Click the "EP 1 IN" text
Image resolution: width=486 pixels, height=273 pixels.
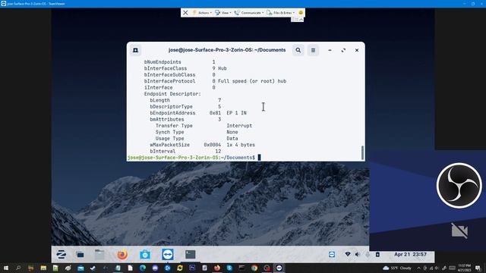(236, 113)
